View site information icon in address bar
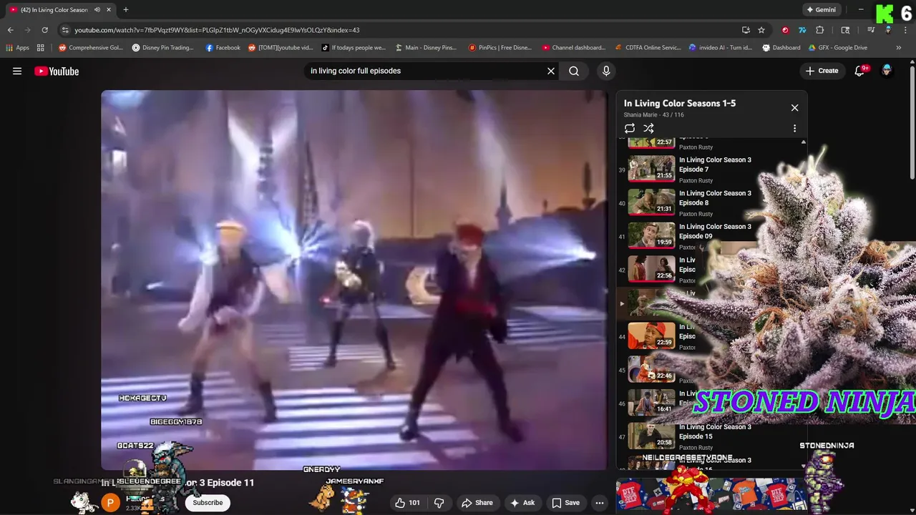Image resolution: width=916 pixels, height=515 pixels. point(64,30)
